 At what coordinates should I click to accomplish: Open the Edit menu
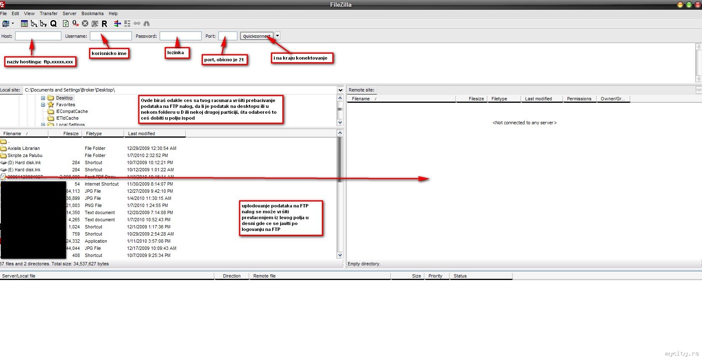coord(16,13)
